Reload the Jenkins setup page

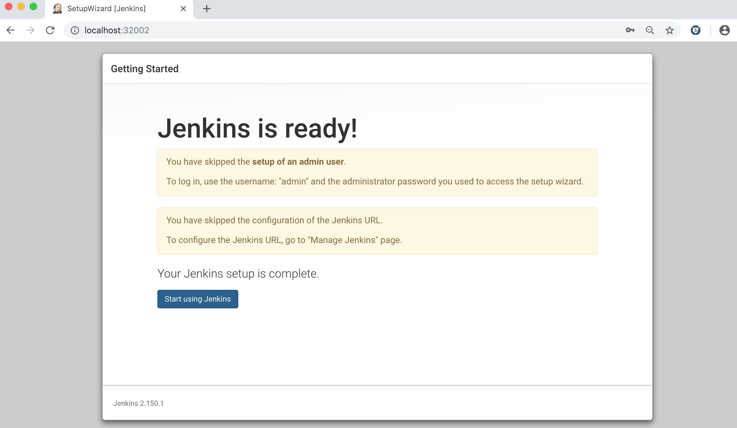50,30
